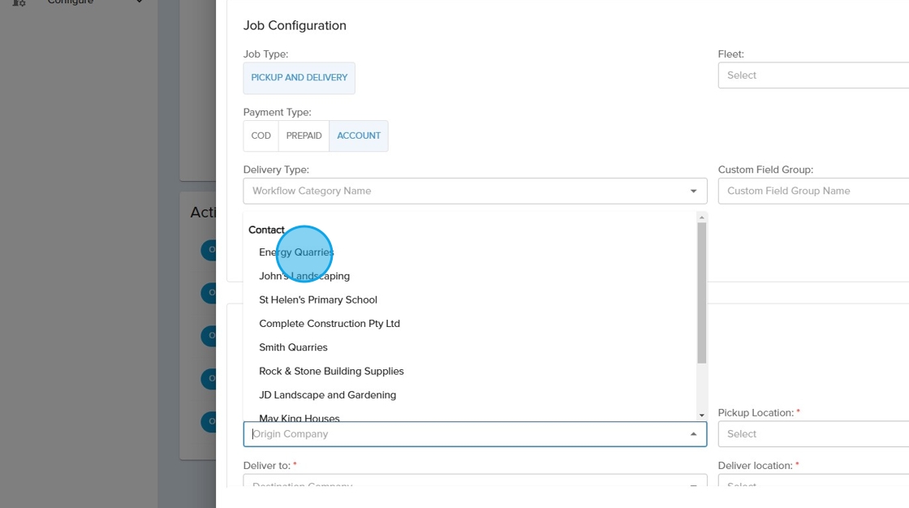
Task: Pick St Helen's Primary School option
Action: 318,299
